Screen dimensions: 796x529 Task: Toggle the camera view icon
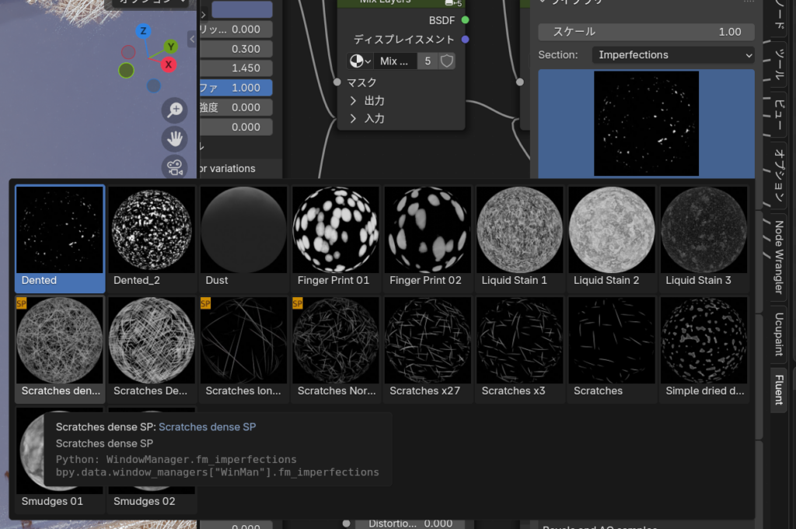tap(175, 166)
